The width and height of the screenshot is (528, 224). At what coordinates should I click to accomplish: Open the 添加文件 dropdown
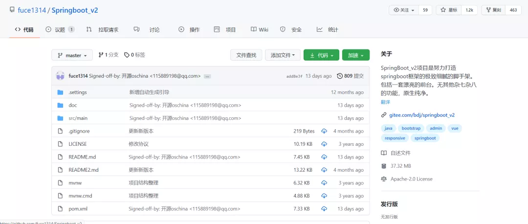283,55
